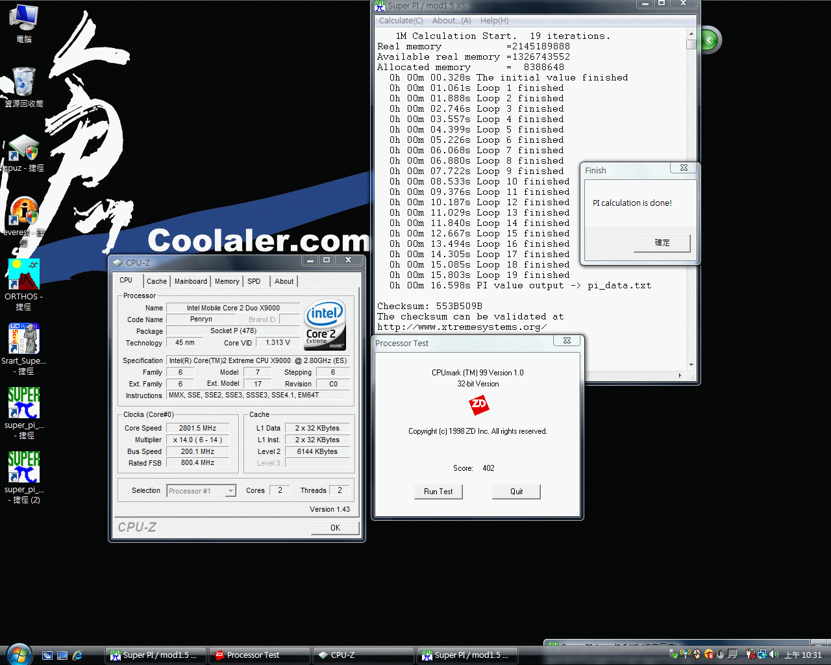The width and height of the screenshot is (831, 665).
Task: Activate Processor Test taskbar button
Action: (260, 655)
